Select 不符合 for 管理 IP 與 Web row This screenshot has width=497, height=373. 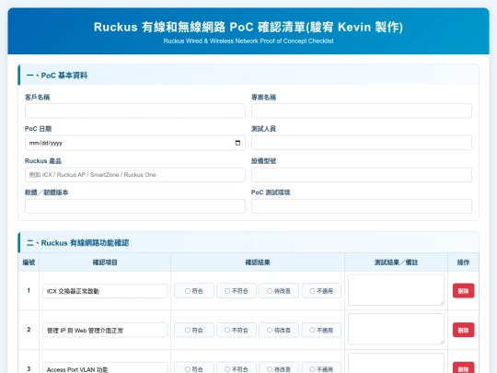pos(237,330)
